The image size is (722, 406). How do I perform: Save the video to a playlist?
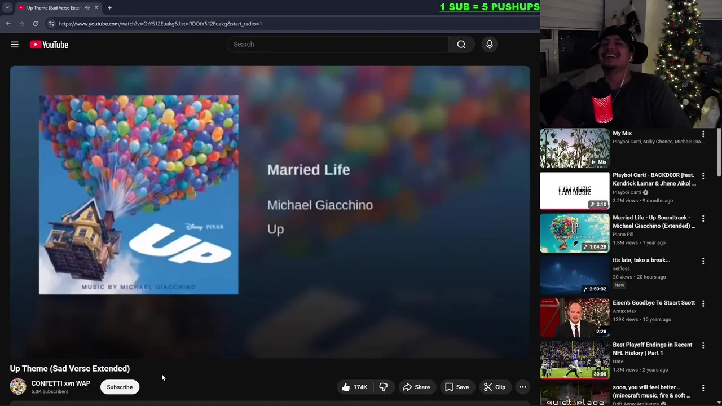pyautogui.click(x=457, y=387)
